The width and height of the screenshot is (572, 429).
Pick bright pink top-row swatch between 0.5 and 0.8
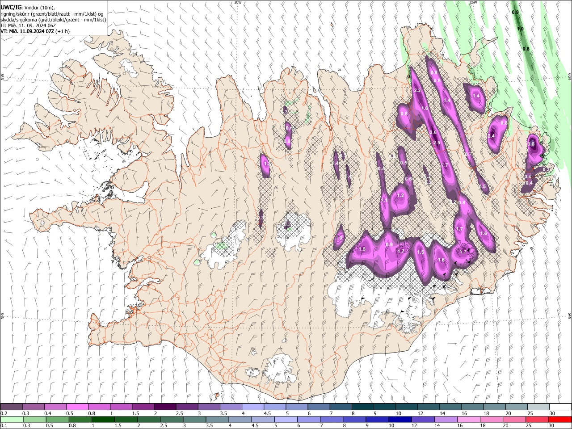pyautogui.click(x=77, y=407)
